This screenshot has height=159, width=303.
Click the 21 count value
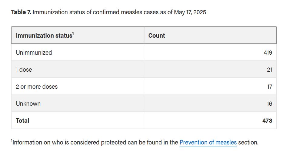click(269, 69)
